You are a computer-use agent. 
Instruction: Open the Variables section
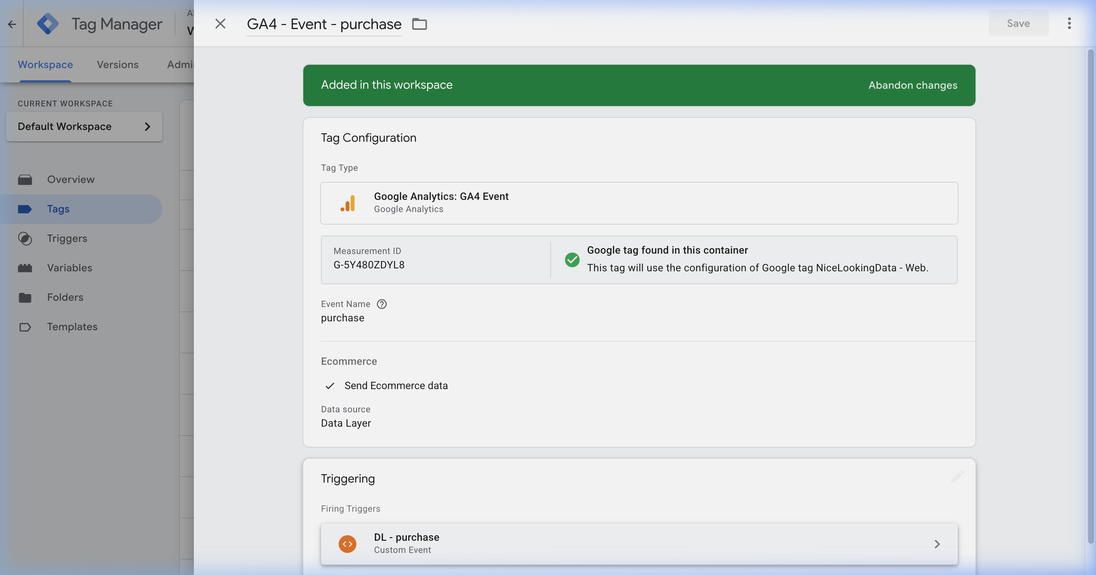(x=69, y=268)
